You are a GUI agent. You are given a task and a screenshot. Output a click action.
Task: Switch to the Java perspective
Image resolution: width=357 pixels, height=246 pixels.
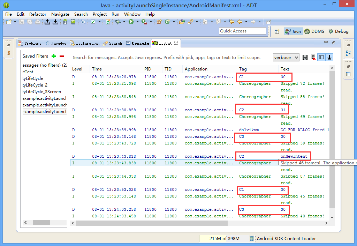coord(293,31)
